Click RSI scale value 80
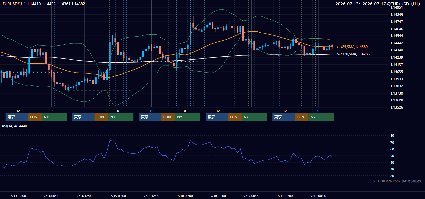This screenshot has height=199, width=425. click(x=392, y=136)
